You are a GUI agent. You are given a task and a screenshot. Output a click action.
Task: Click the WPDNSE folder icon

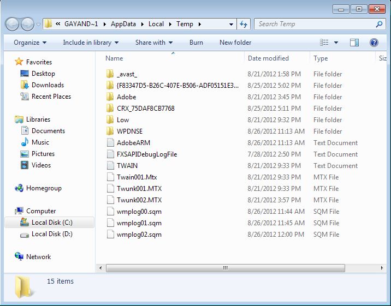(x=110, y=131)
